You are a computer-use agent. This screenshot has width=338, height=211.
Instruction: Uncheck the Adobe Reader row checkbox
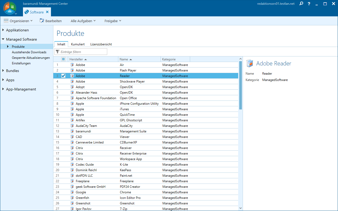(x=63, y=76)
